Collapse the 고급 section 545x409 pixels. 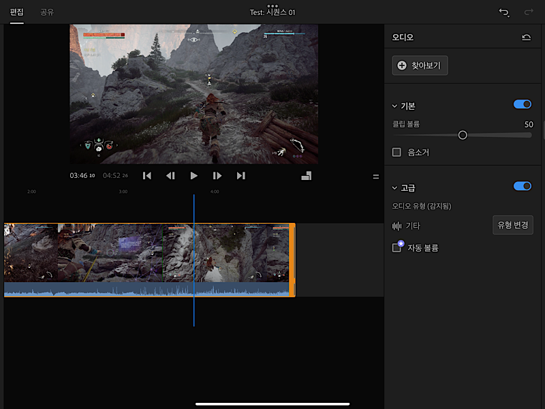tap(394, 188)
